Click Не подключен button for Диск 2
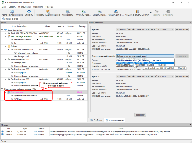The height and width of the screenshot is (143, 192). click(x=182, y=76)
